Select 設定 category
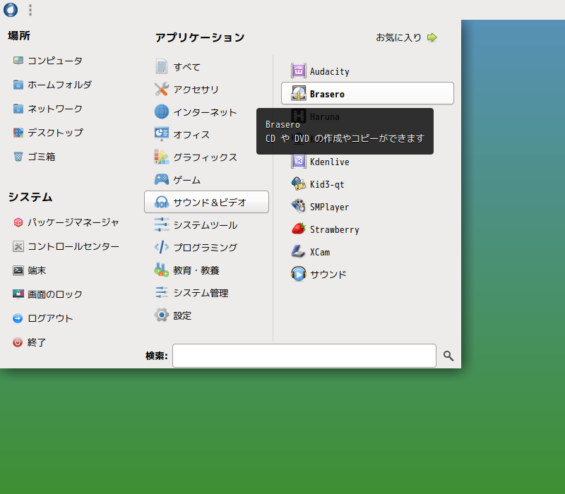This screenshot has height=494, width=565. pos(206,315)
